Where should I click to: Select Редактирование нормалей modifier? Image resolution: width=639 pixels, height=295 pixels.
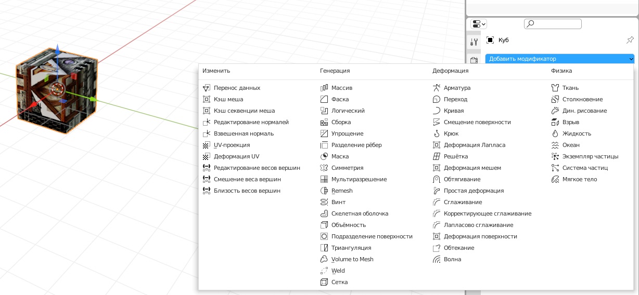246,122
